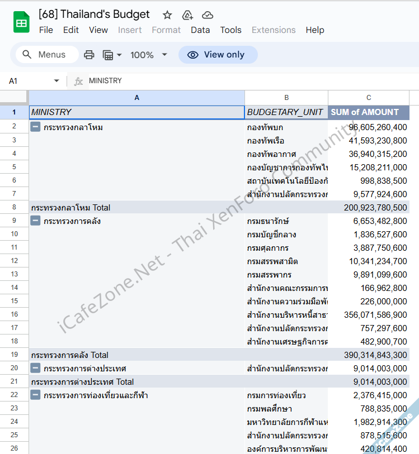
Task: Click the print icon in toolbar
Action: coord(89,55)
